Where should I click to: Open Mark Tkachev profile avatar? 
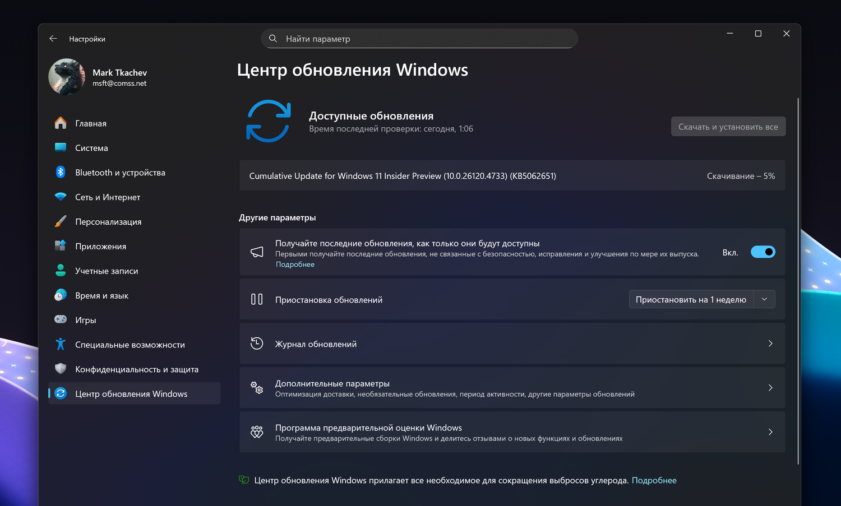pyautogui.click(x=67, y=77)
